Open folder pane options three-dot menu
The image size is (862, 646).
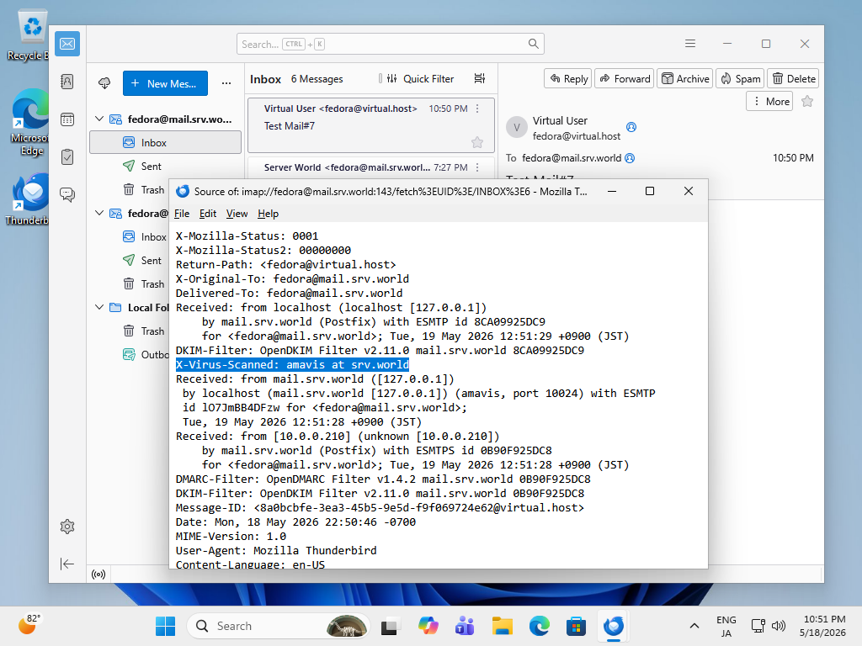pos(226,83)
